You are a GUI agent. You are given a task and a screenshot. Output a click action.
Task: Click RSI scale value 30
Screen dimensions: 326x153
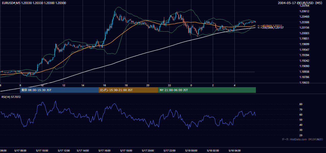301,130
